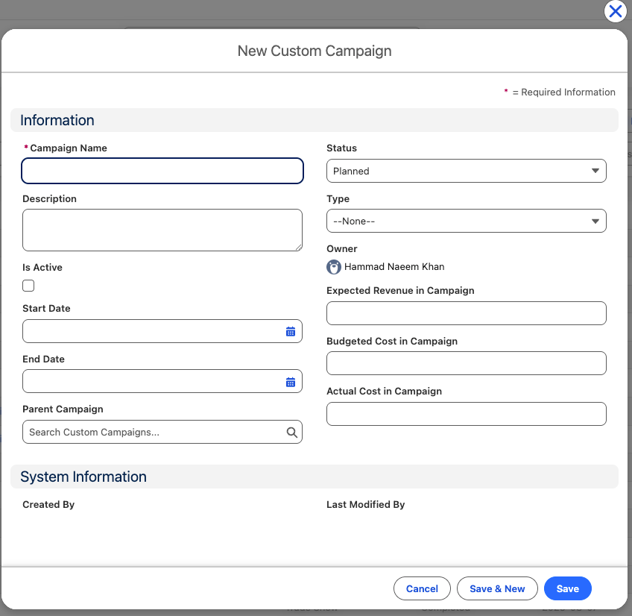Open the Type dropdown showing --None--
Viewport: 632px width, 616px height.
click(x=467, y=221)
